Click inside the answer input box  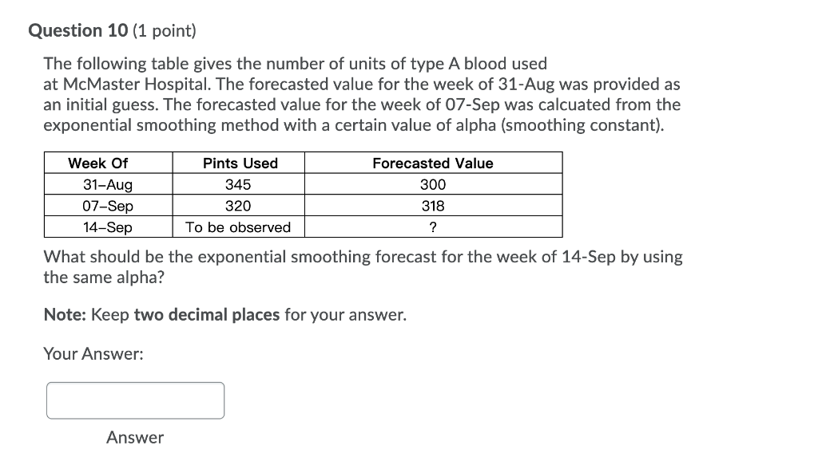134,400
